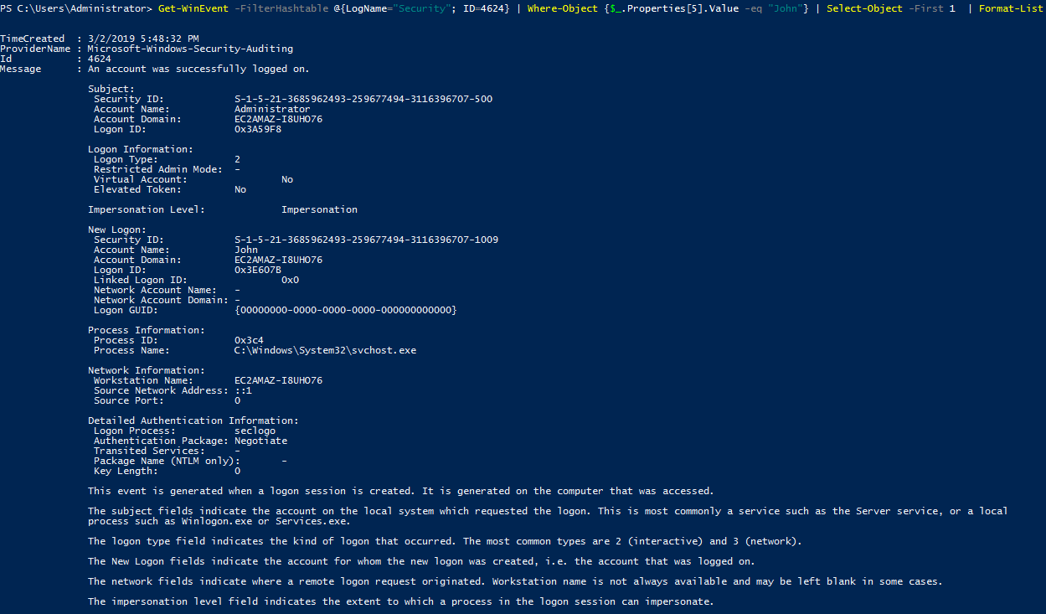The width and height of the screenshot is (1046, 614).
Task: Click the svchost.exe process path
Action: click(x=325, y=350)
